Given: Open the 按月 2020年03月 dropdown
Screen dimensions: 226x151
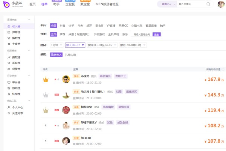Looking at the screenshot, I should (x=133, y=45).
